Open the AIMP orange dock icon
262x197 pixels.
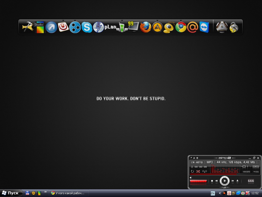(x=157, y=27)
